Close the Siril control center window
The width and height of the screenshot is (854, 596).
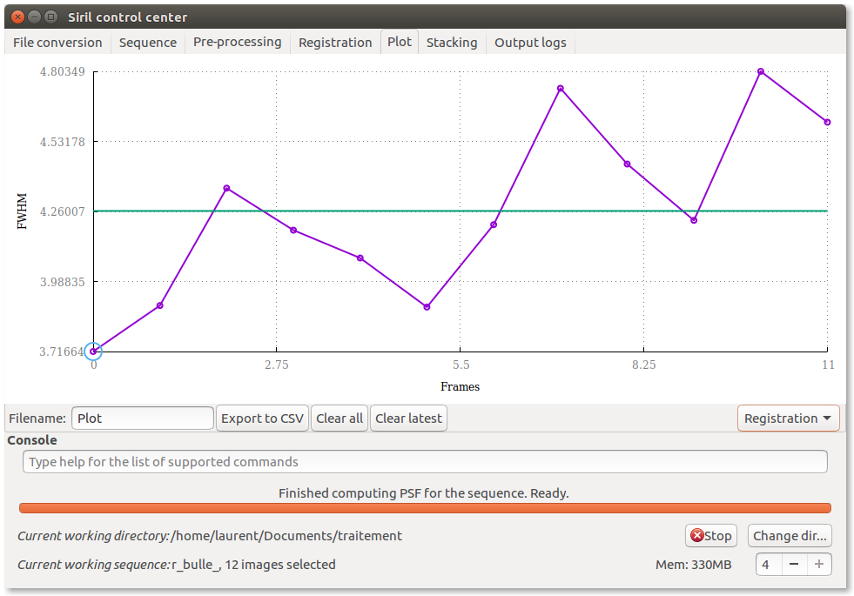click(17, 17)
